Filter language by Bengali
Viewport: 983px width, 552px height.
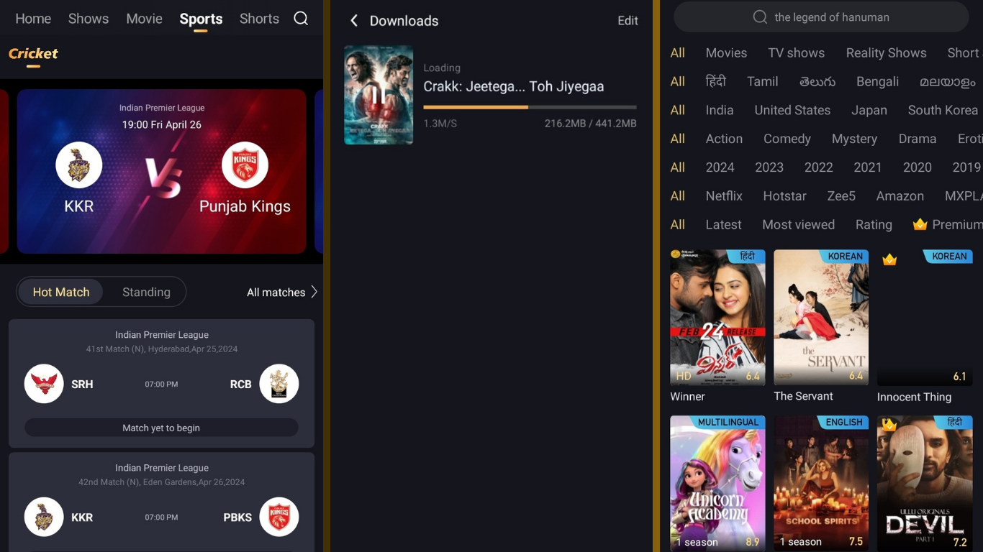(x=877, y=81)
